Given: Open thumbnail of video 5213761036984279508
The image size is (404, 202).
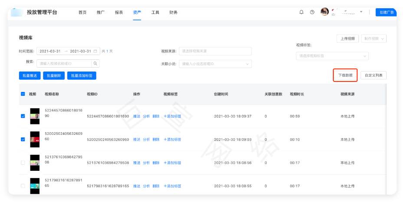Looking at the screenshot, I should click(x=35, y=163).
